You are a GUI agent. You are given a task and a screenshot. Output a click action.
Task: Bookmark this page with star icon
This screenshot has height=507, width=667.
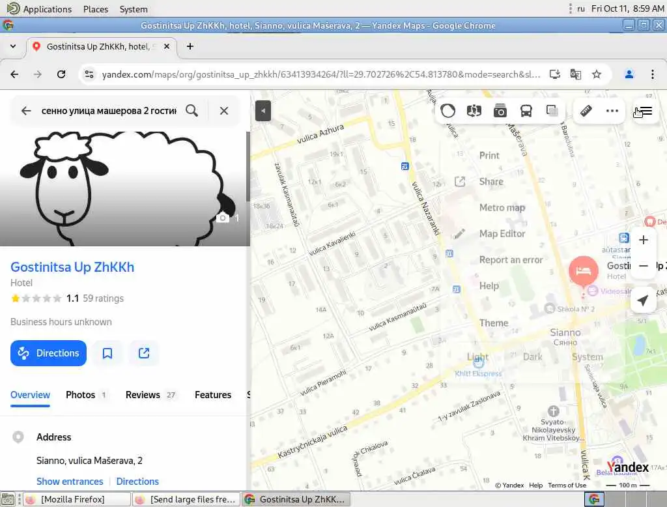pos(597,74)
